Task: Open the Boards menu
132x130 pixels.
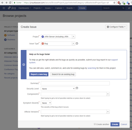Action: [x=70, y=8]
